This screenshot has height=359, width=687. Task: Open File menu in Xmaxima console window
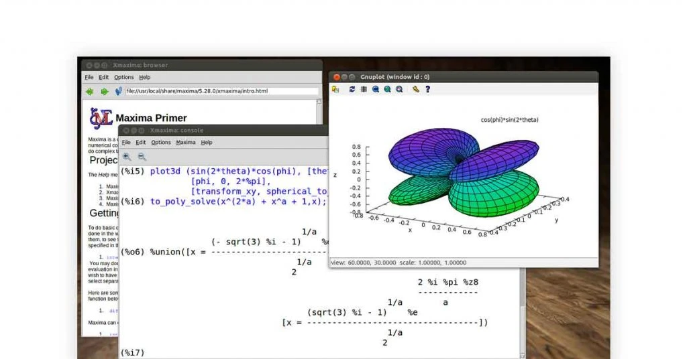point(126,142)
